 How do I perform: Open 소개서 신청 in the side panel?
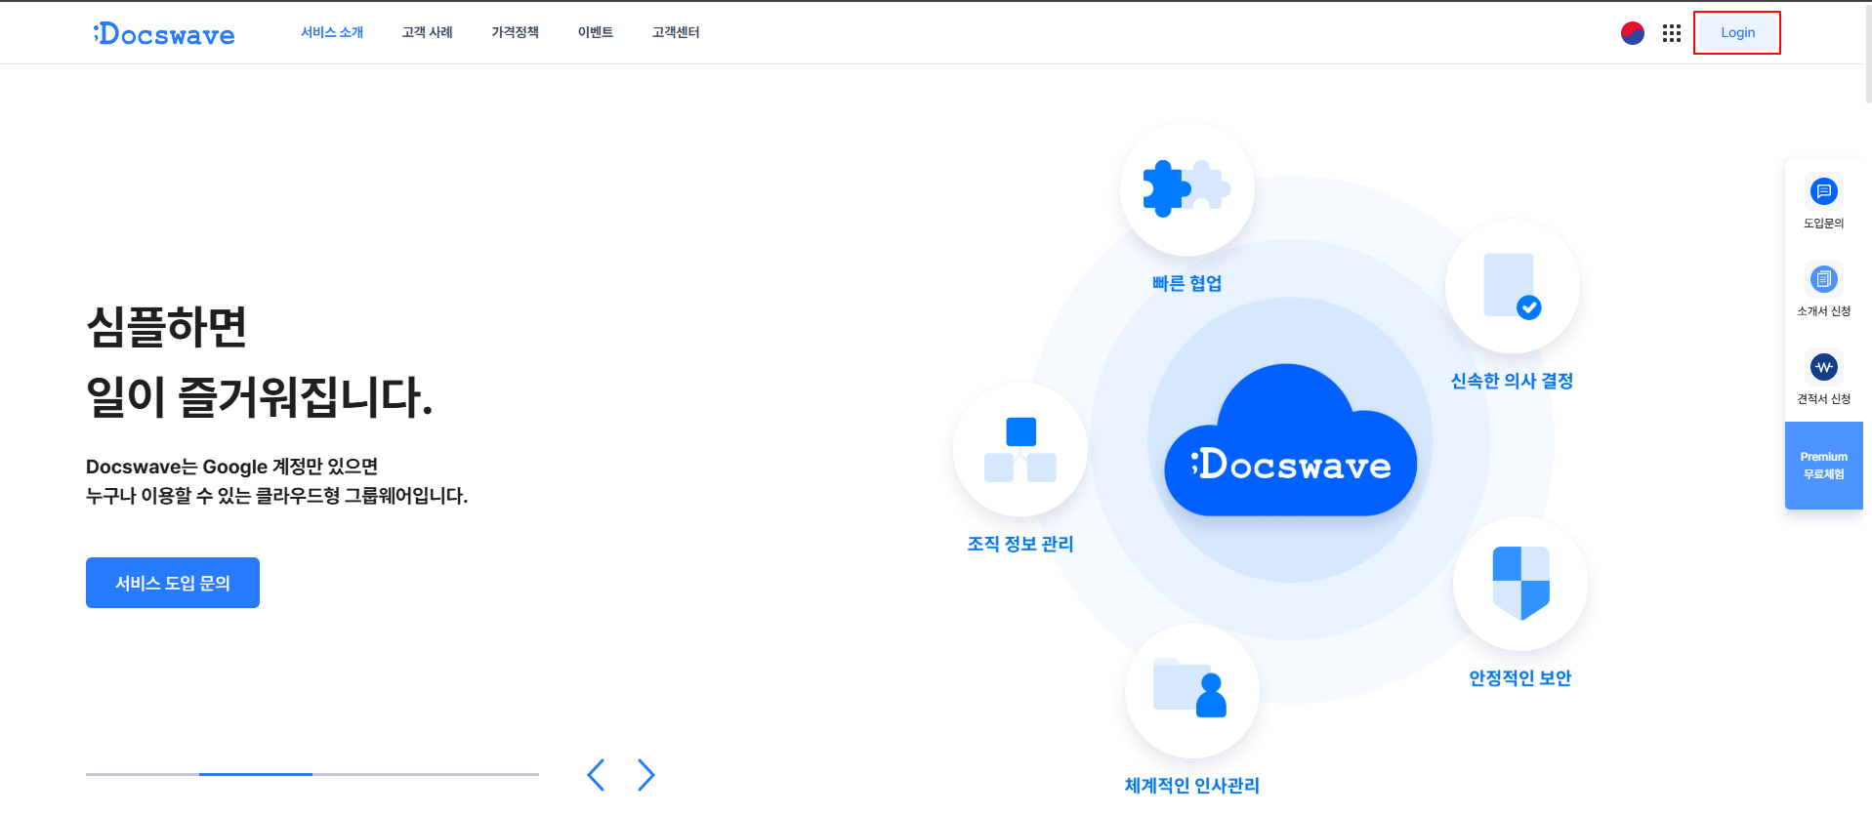pos(1823,290)
